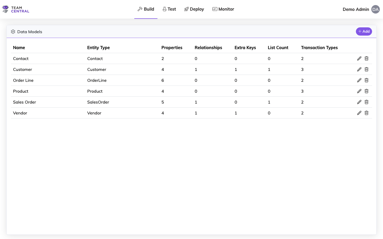This screenshot has width=383, height=239.
Task: Click the gear icon beside Data Models
Action: [13, 31]
